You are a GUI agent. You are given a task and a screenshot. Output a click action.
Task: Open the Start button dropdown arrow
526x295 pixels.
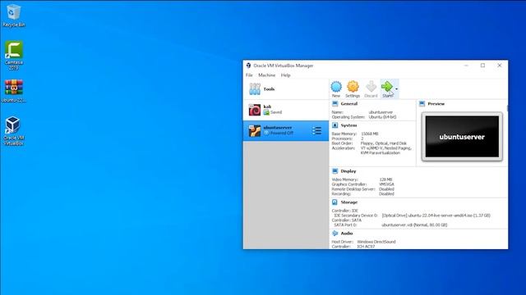(396, 89)
